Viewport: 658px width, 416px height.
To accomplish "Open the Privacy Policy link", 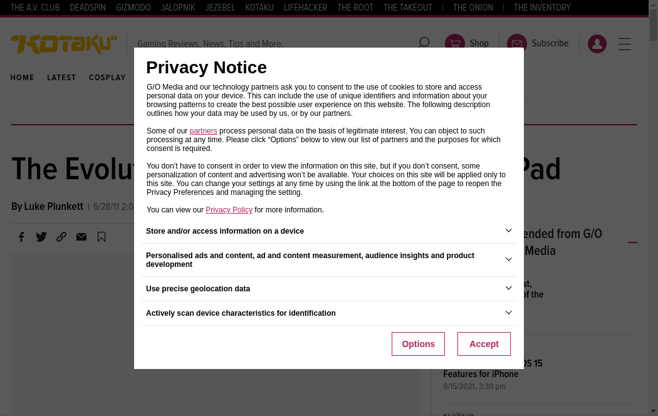I will pyautogui.click(x=229, y=210).
